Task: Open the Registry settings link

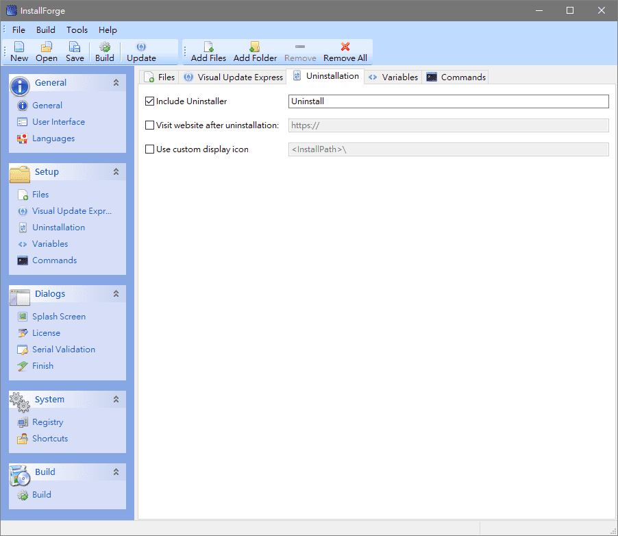Action: [48, 422]
